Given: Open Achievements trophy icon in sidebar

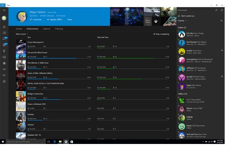Looking at the screenshot, I should (x=4, y=51).
